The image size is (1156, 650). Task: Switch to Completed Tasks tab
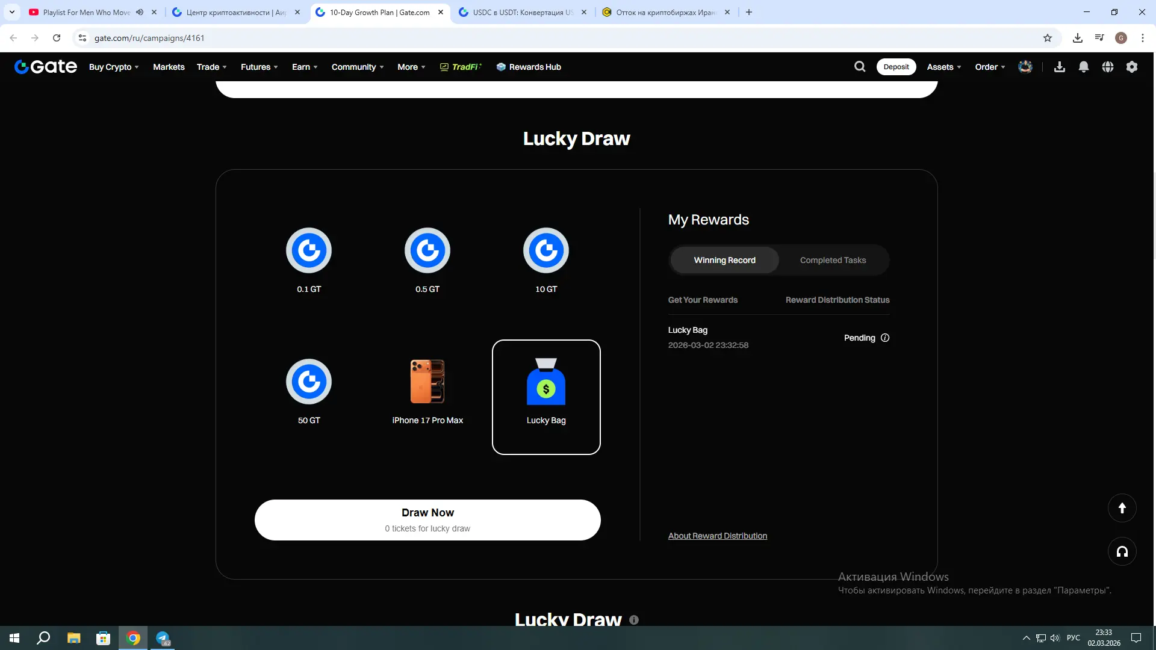(x=833, y=260)
